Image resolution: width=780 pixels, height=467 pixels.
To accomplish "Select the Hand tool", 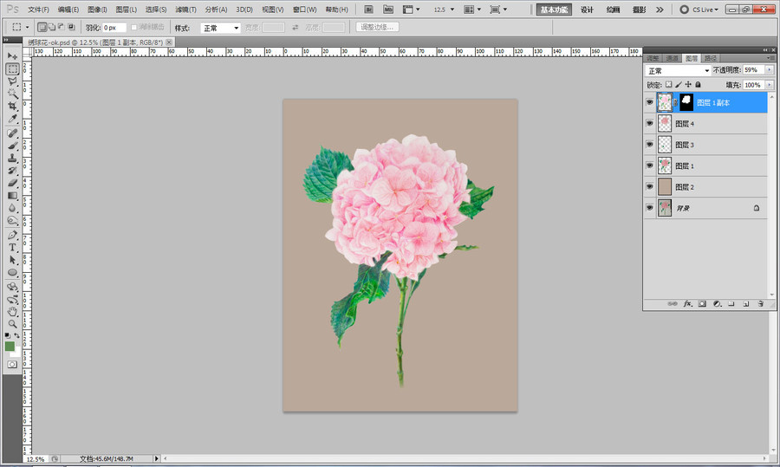I will coord(12,312).
